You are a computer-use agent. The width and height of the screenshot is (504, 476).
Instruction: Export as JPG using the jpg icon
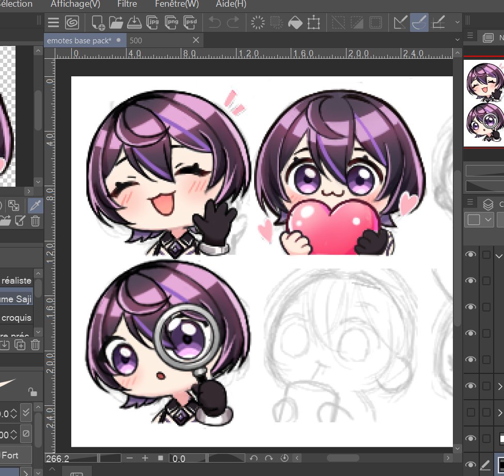click(x=153, y=23)
